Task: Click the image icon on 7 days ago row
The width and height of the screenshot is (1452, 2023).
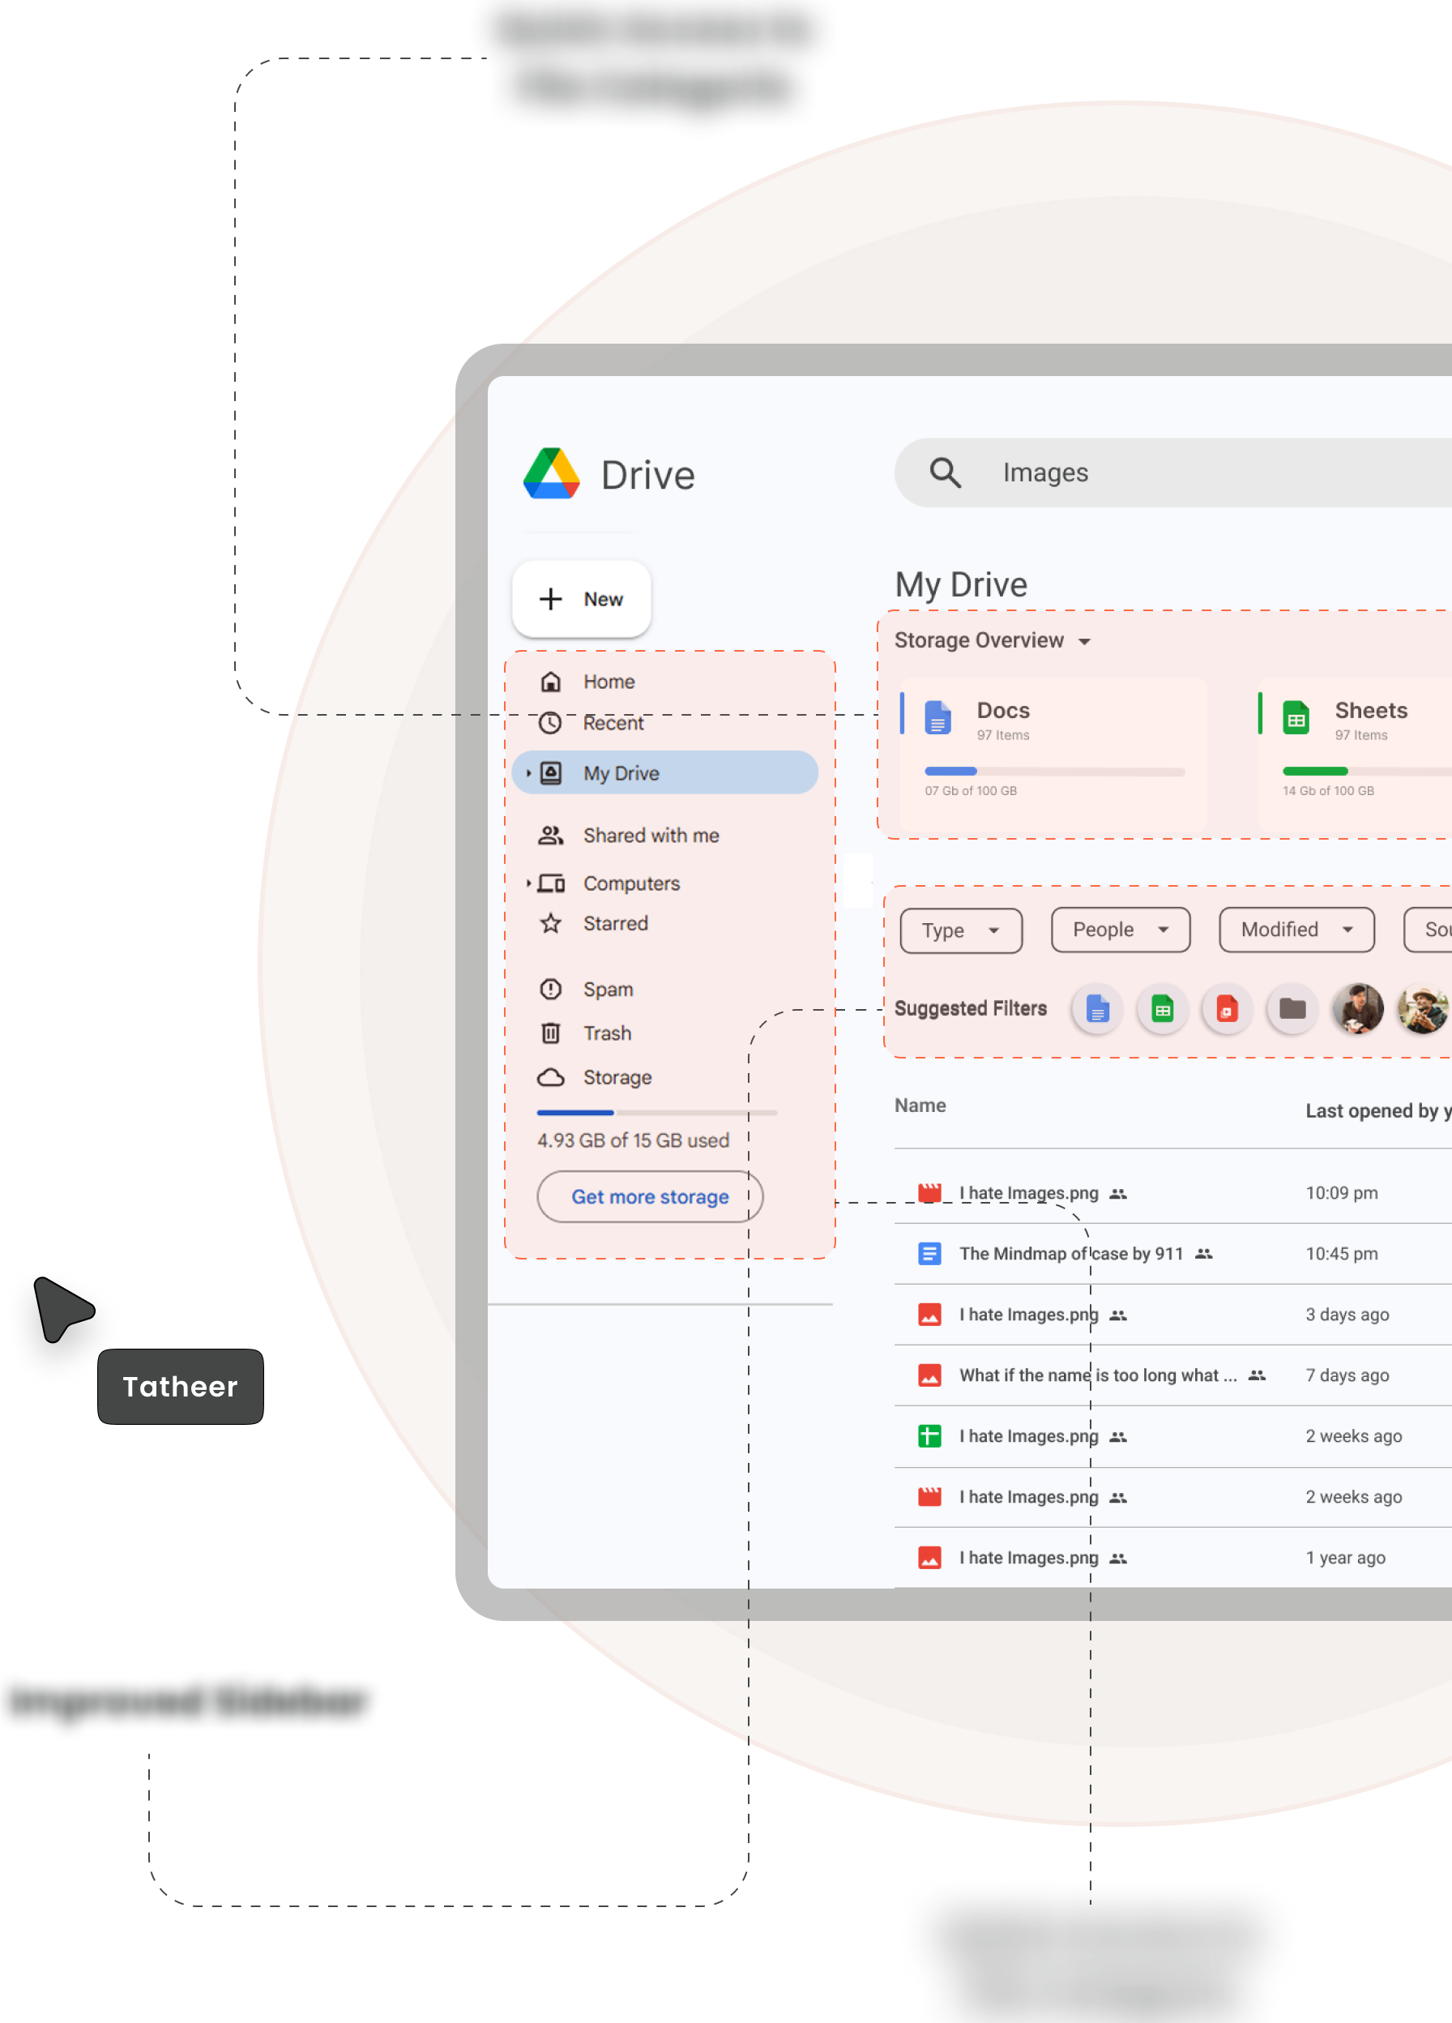Action: [x=929, y=1375]
